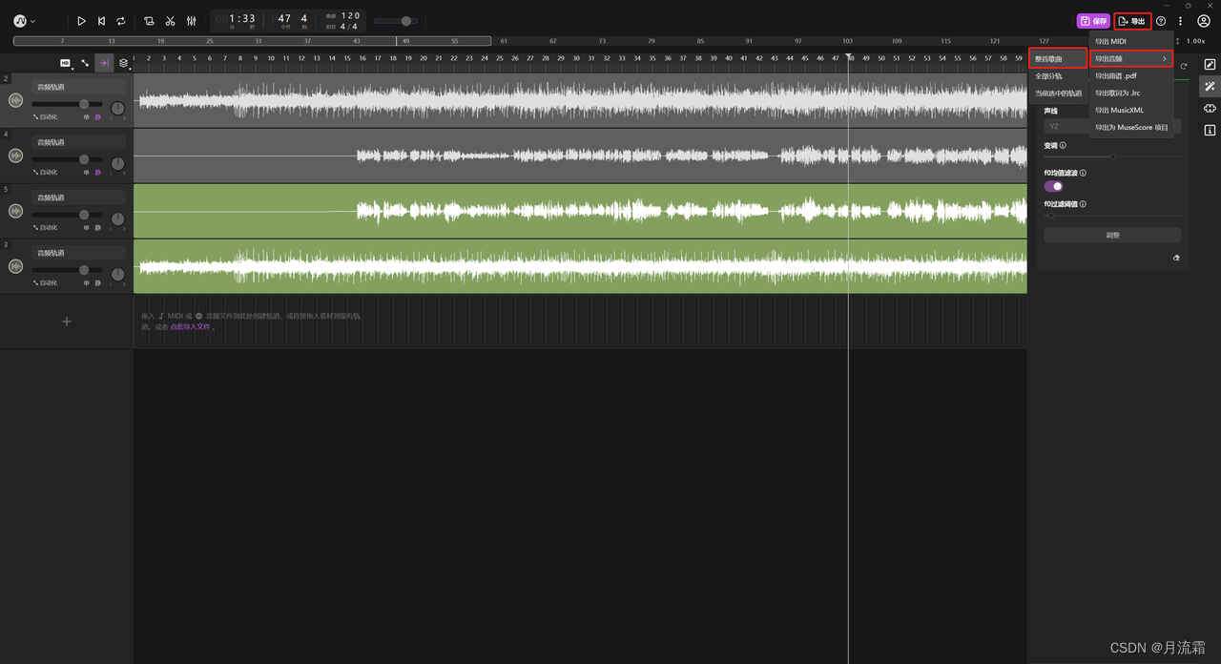Viewport: 1221px width, 664px height.
Task: Open the three-dot more menu
Action: (x=1180, y=21)
